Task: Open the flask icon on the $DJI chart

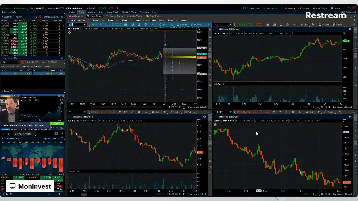Action: (x=139, y=25)
